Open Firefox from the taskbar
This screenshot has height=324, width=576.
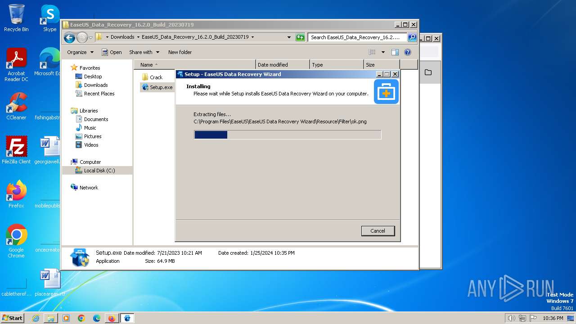[112, 318]
